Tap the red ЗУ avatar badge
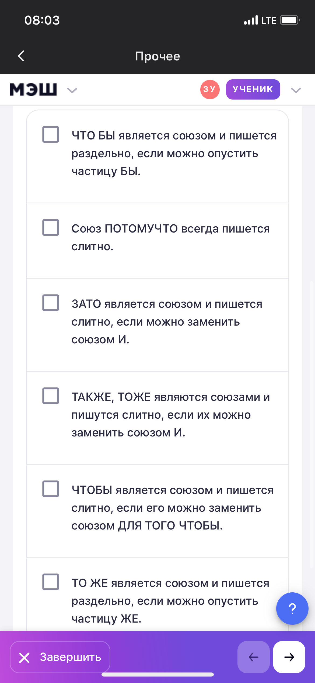315x683 pixels. 210,89
